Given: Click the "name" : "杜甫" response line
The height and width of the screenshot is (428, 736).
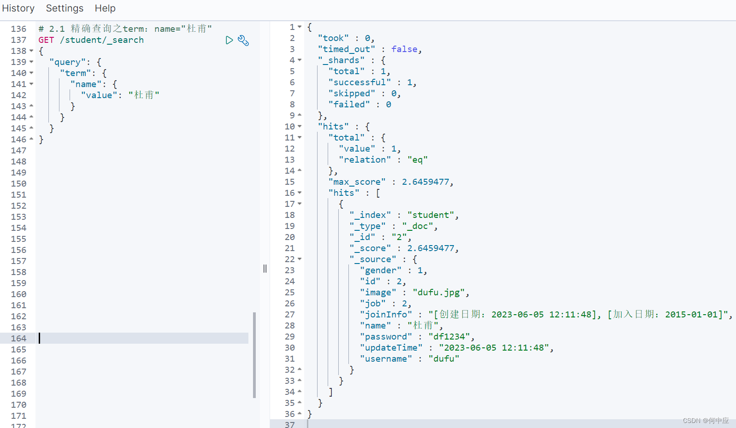Looking at the screenshot, I should 401,326.
